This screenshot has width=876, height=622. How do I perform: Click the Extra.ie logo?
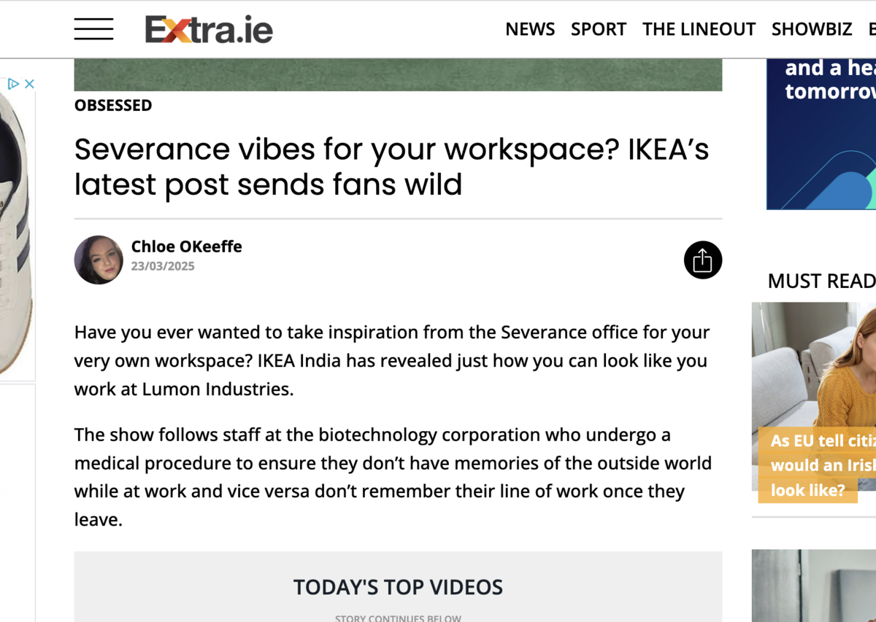(209, 29)
